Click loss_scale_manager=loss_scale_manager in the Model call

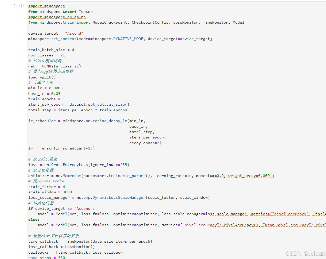(x=204, y=214)
